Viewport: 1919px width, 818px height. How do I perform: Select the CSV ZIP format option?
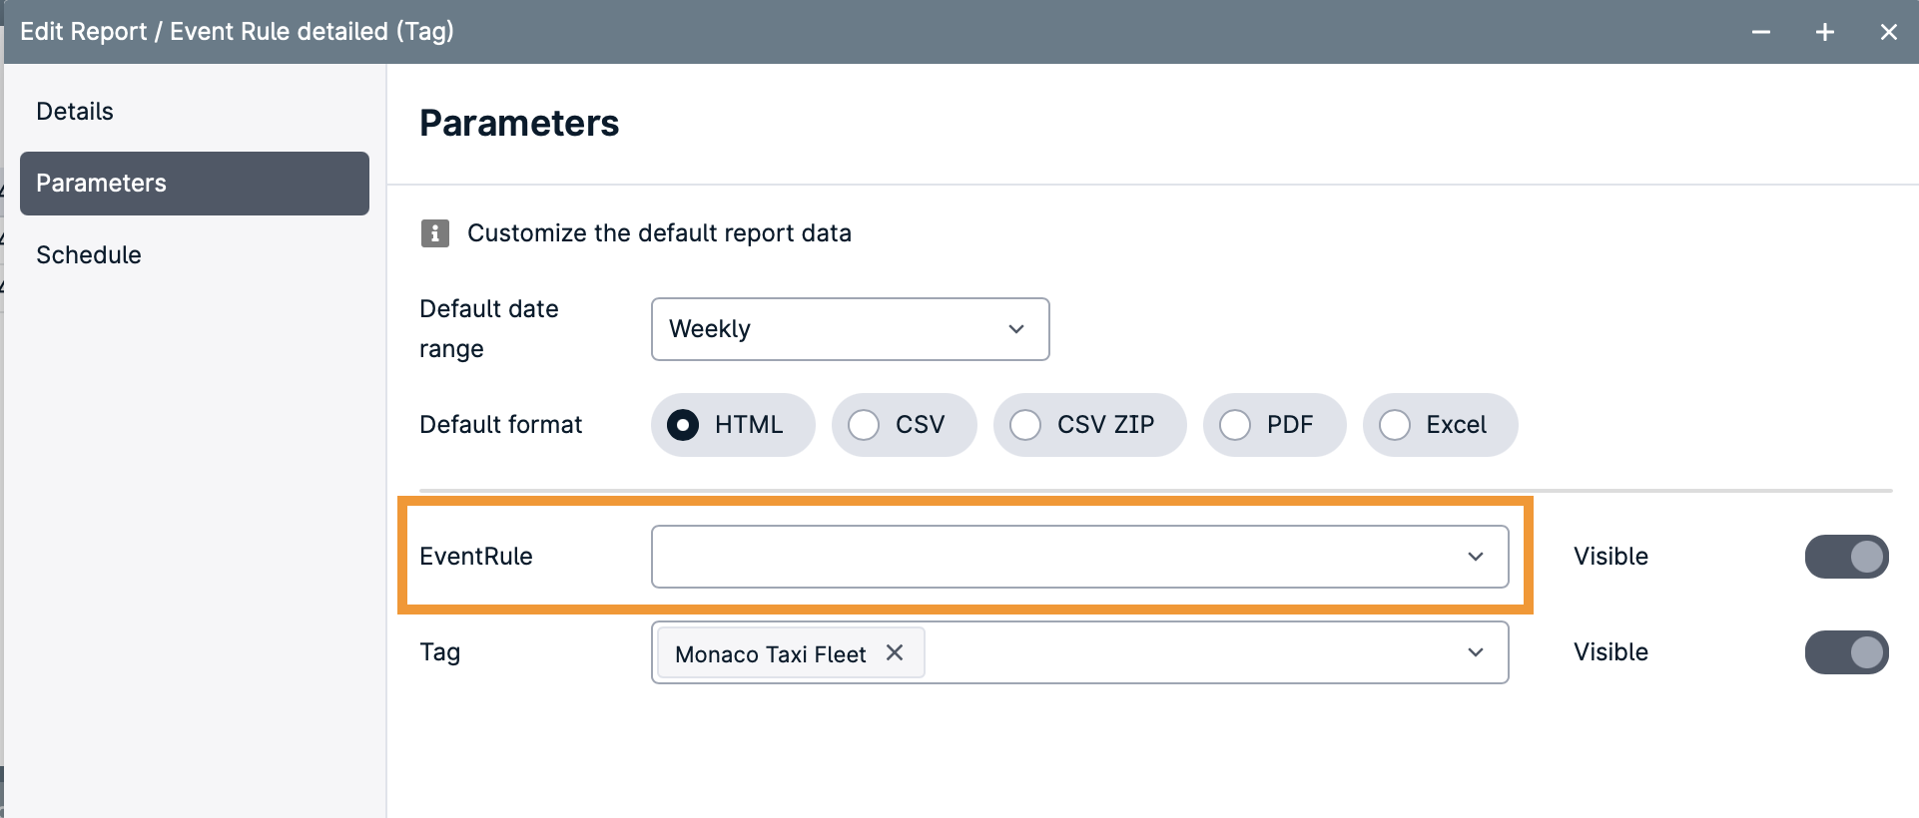click(1025, 425)
